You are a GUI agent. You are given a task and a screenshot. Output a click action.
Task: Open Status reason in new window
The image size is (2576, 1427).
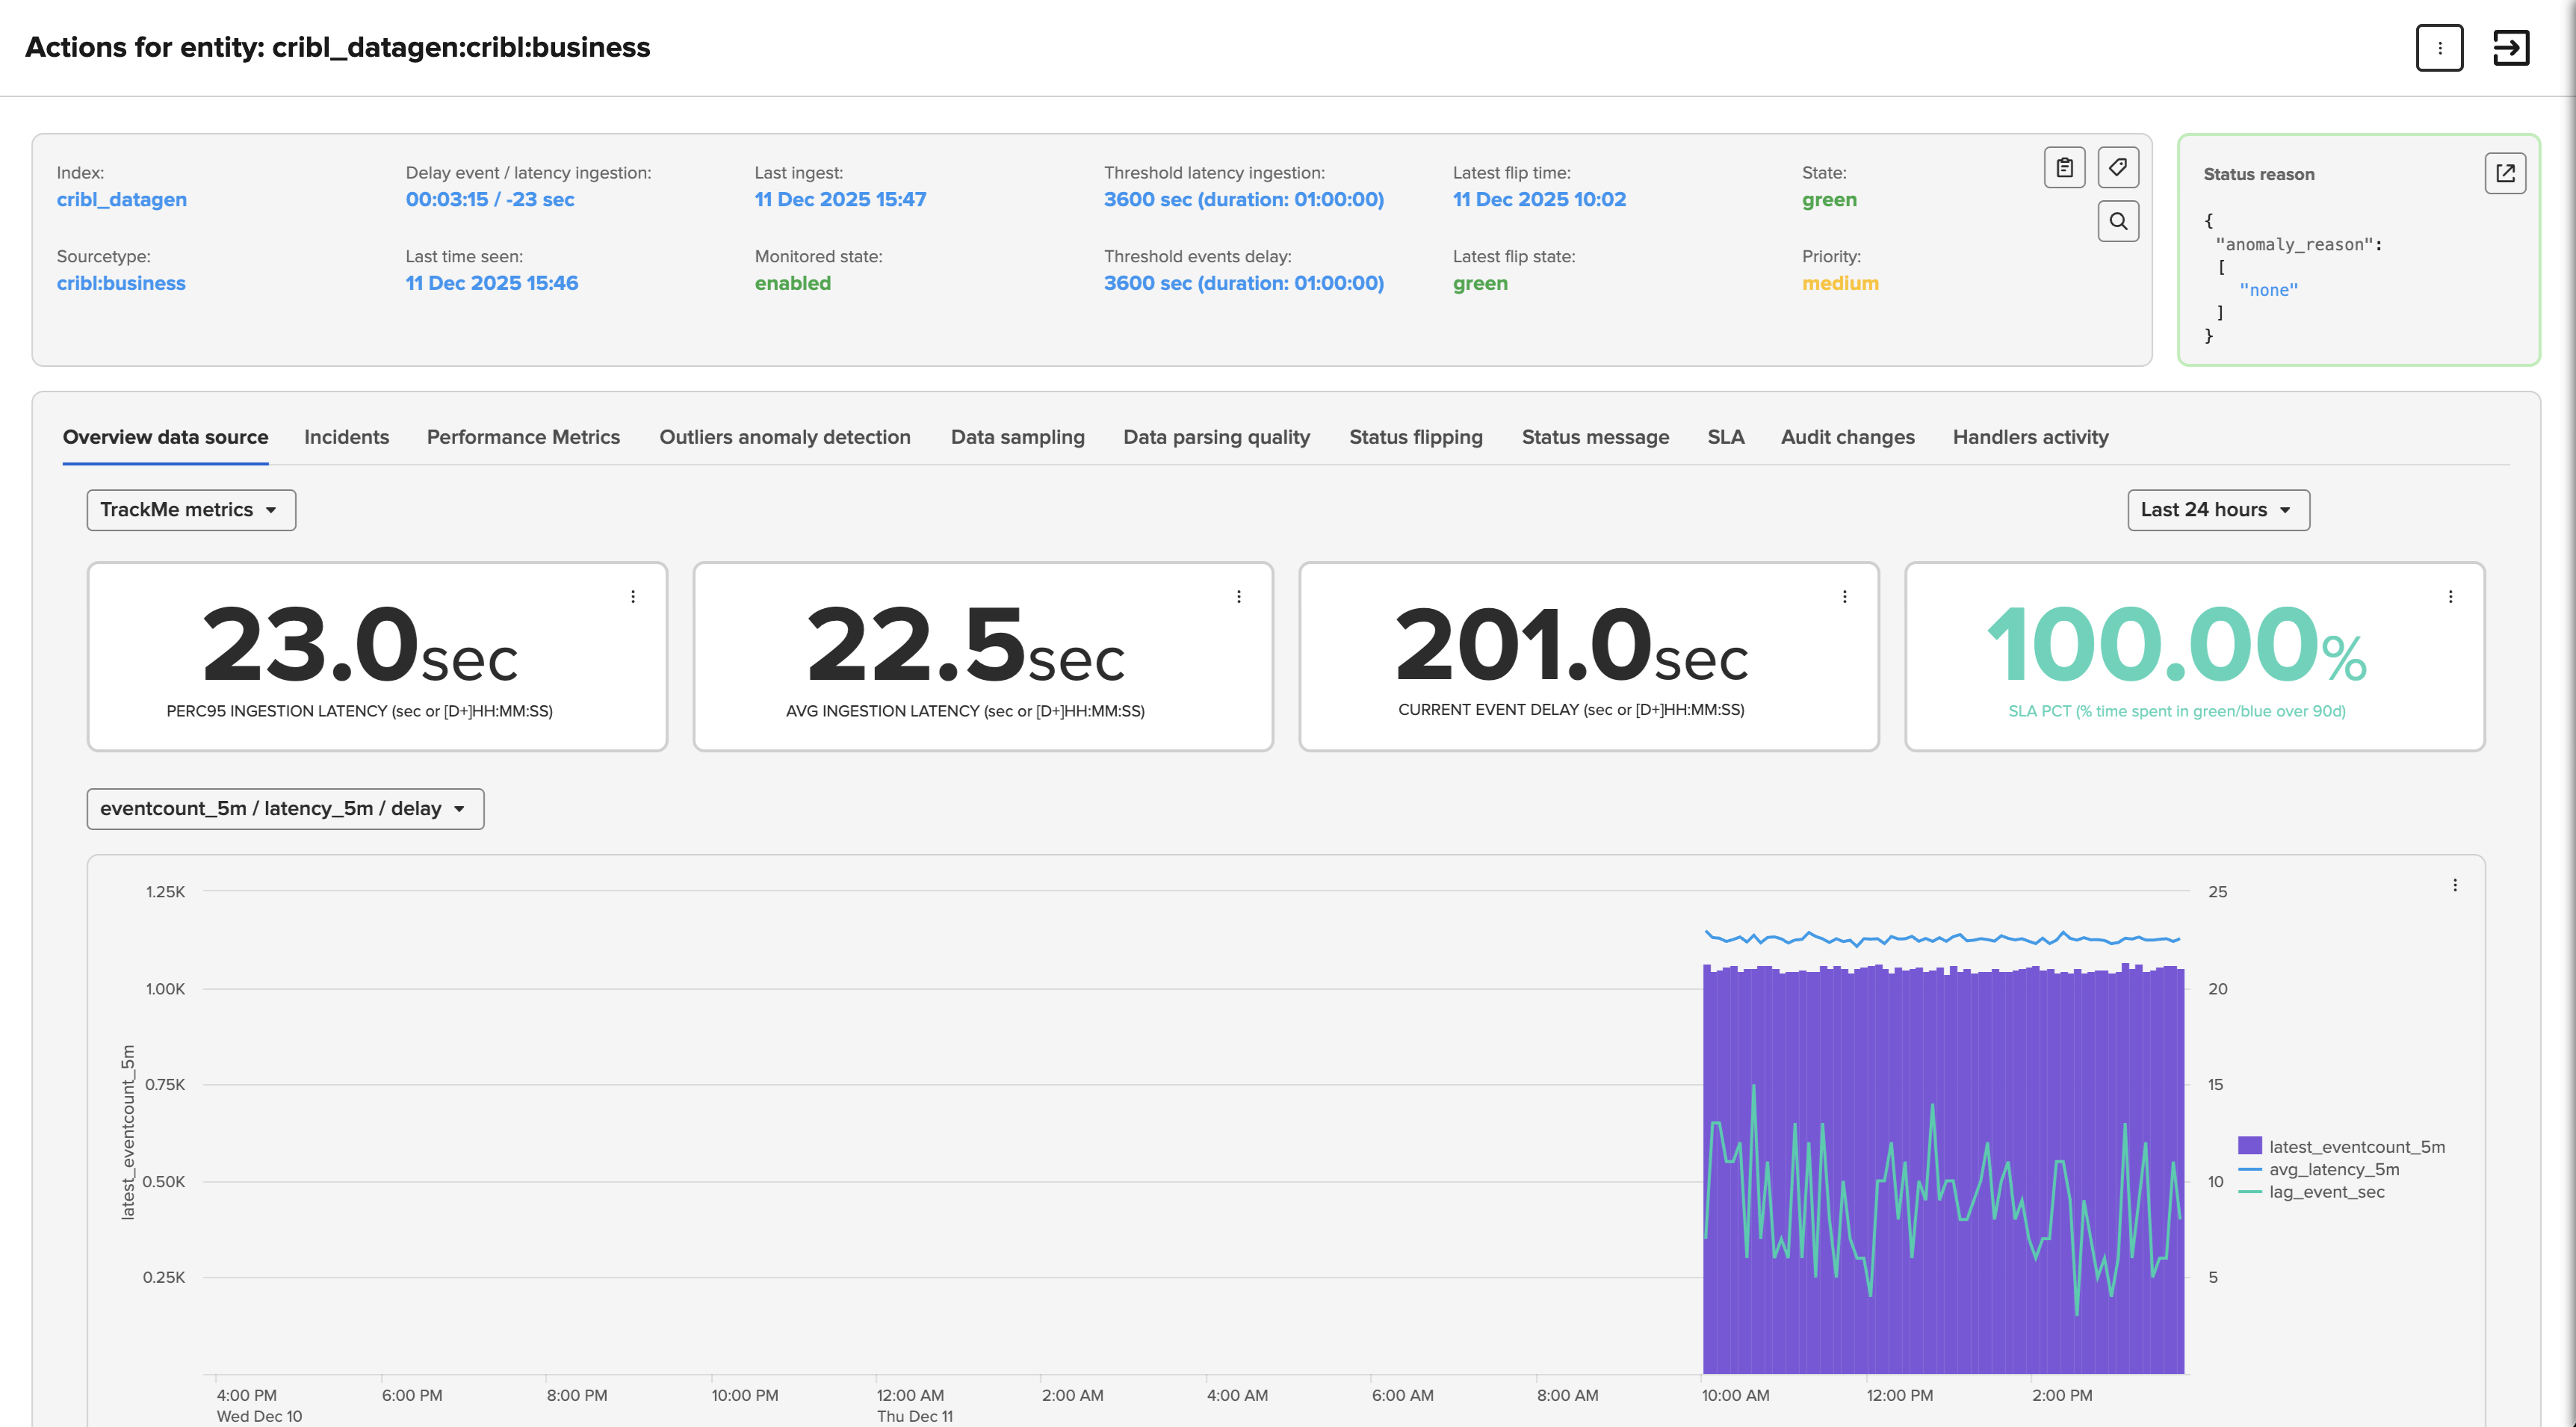(2504, 173)
